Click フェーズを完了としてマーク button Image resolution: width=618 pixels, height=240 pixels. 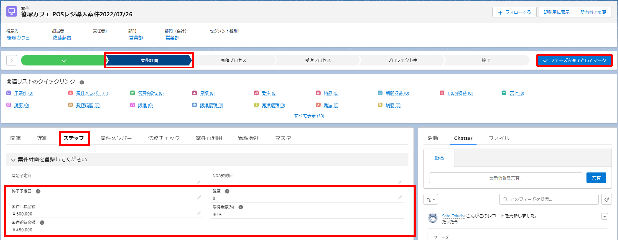[574, 60]
